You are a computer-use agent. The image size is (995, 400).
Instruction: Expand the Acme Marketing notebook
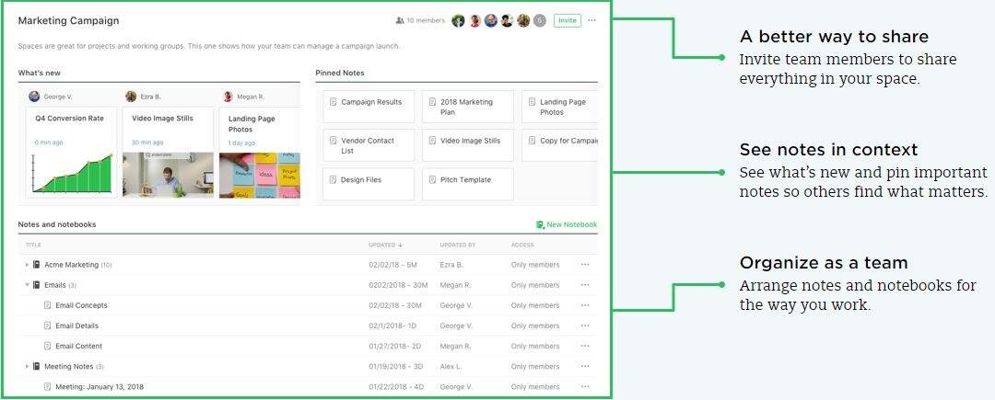point(27,265)
